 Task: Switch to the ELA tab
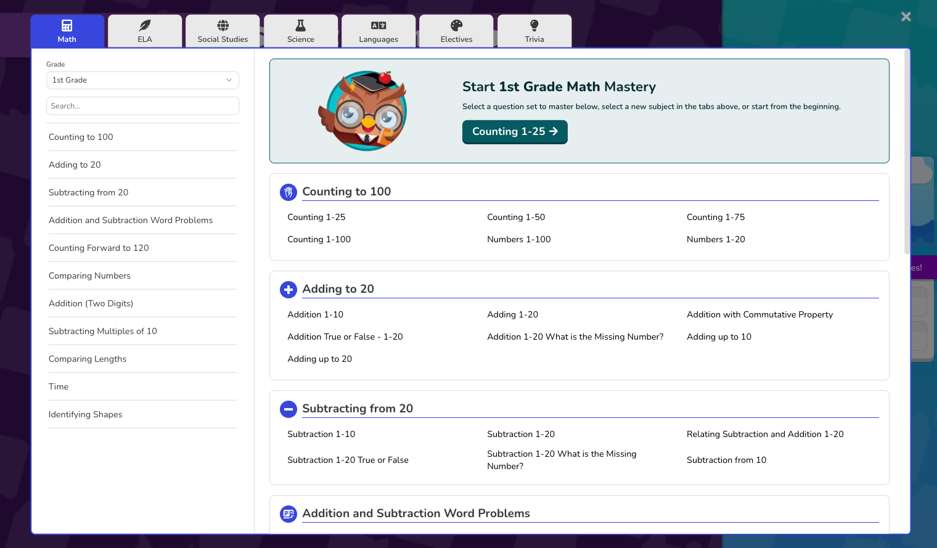145,31
